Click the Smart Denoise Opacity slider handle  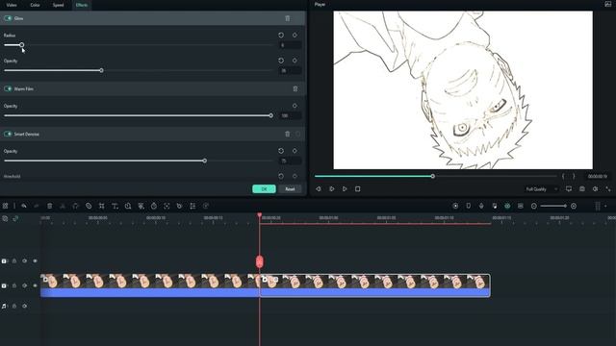[x=205, y=161]
